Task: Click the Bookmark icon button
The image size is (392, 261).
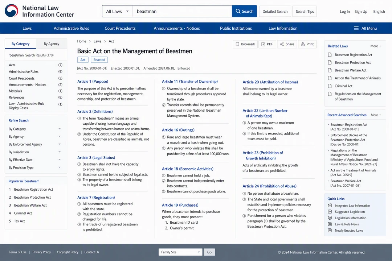Action: [x=245, y=44]
